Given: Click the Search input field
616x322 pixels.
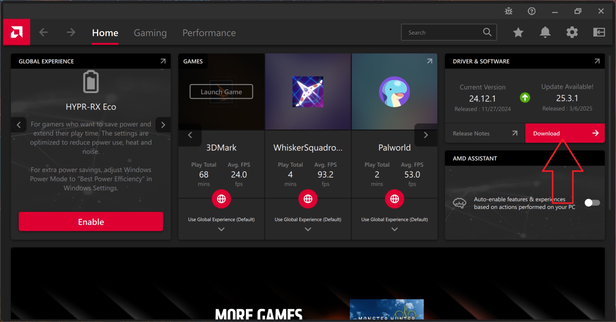Looking at the screenshot, I should pyautogui.click(x=443, y=32).
